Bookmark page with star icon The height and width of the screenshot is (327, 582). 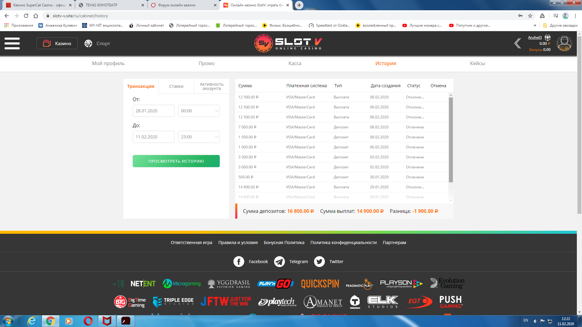[x=530, y=16]
